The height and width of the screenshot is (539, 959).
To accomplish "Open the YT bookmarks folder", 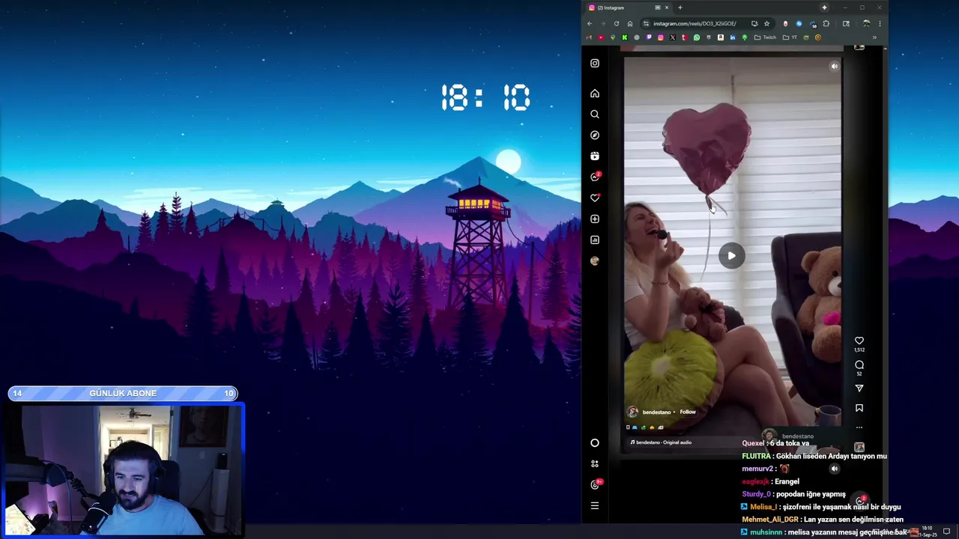I will (x=790, y=37).
